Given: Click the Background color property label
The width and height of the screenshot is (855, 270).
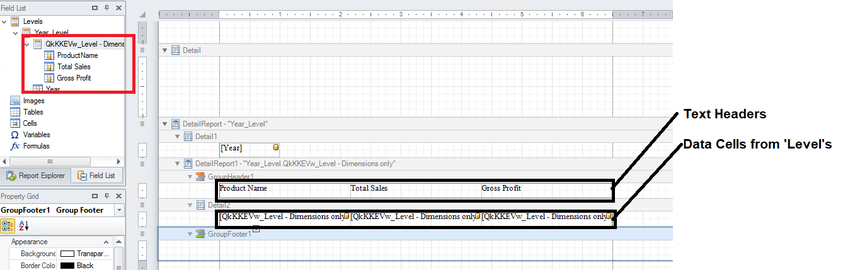Looking at the screenshot, I should (38, 254).
